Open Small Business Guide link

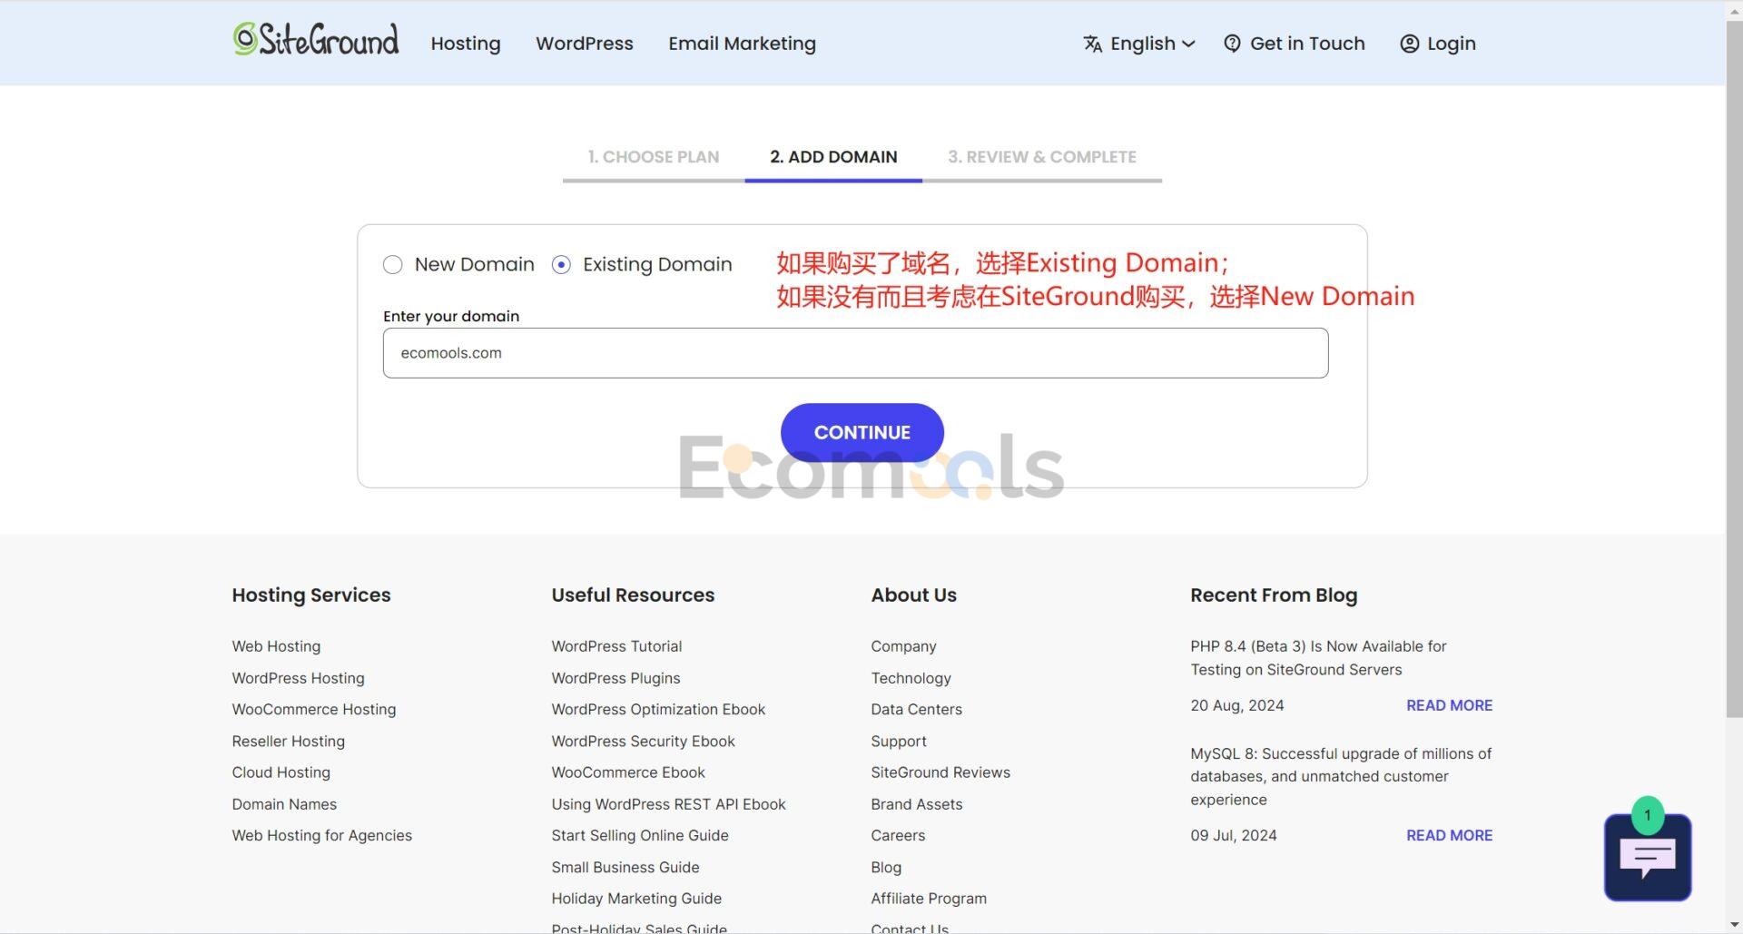coord(625,867)
